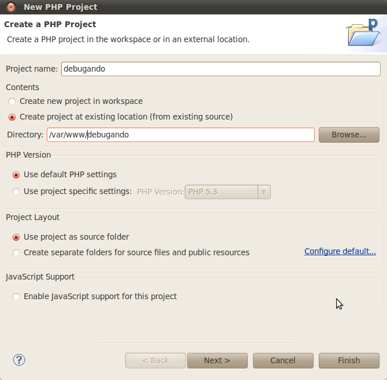This screenshot has height=380, width=387.
Task: Click the PHP Version dropdown arrow
Action: click(x=264, y=192)
